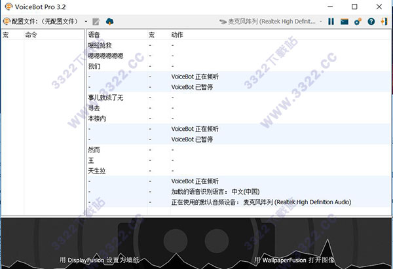393x269 pixels.
Task: Click the 用 DisplayFusion 设置为墙纸 link
Action: tap(100, 260)
